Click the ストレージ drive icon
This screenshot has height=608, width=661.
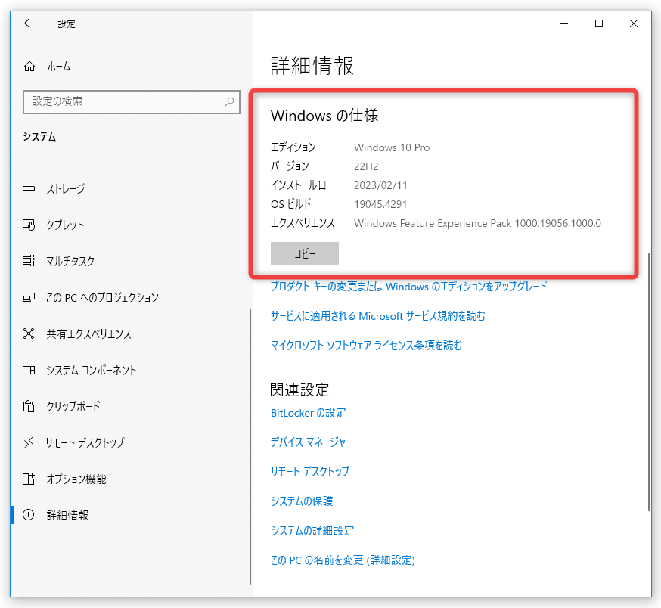tap(29, 188)
